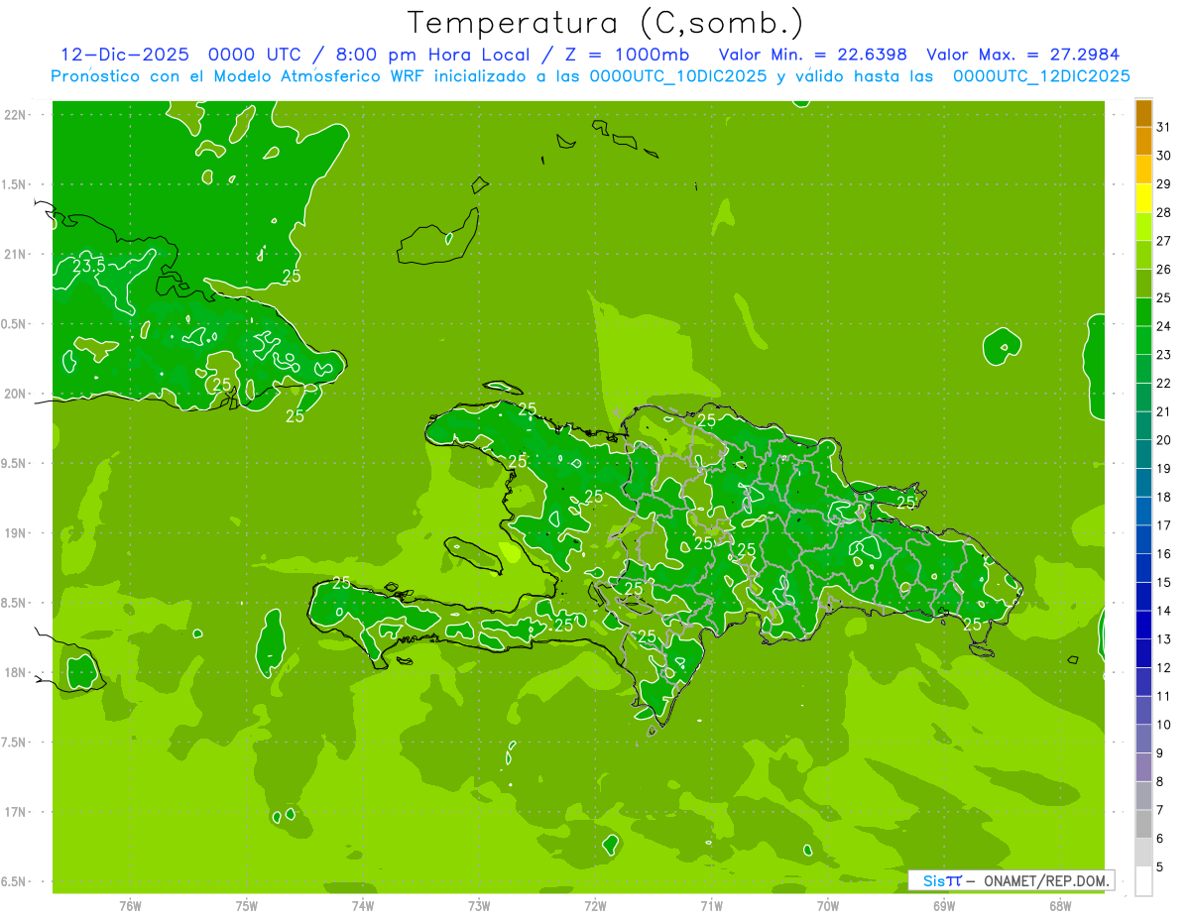Viewport: 1190px width, 919px height.
Task: Click the title 'Temperatura (C,somb.)'
Action: click(x=605, y=23)
